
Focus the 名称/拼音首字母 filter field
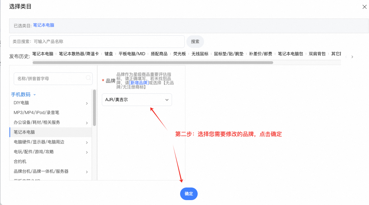click(x=53, y=79)
